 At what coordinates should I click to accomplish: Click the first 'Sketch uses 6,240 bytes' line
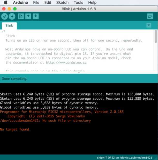77,94
